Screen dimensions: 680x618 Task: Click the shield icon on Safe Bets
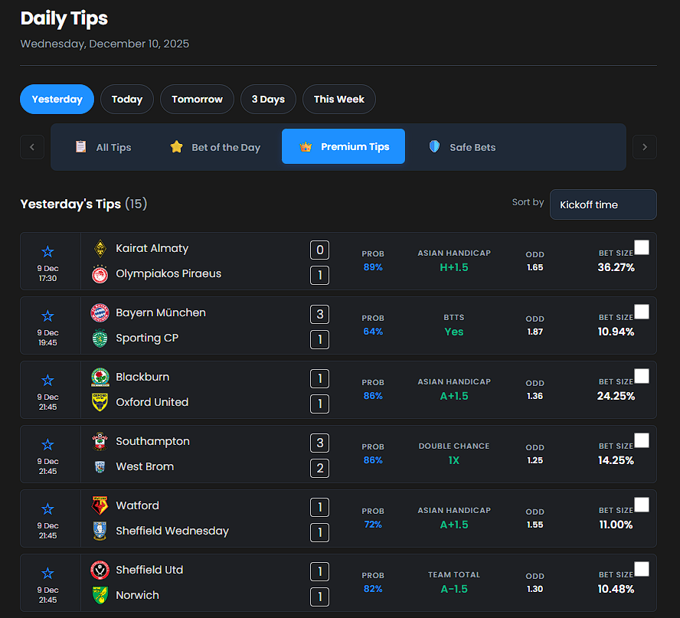(434, 146)
